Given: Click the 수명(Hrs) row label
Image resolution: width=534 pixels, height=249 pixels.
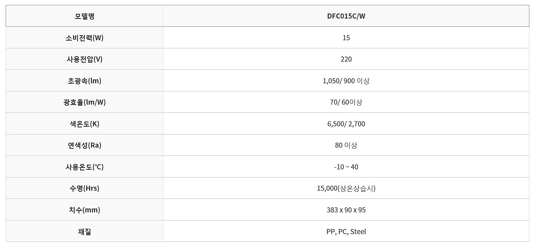Looking at the screenshot, I should [84, 188].
